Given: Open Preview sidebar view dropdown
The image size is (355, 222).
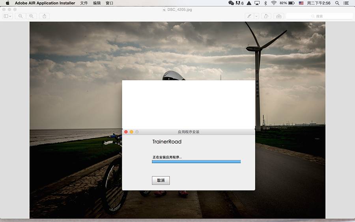Looking at the screenshot, I should pos(7,16).
